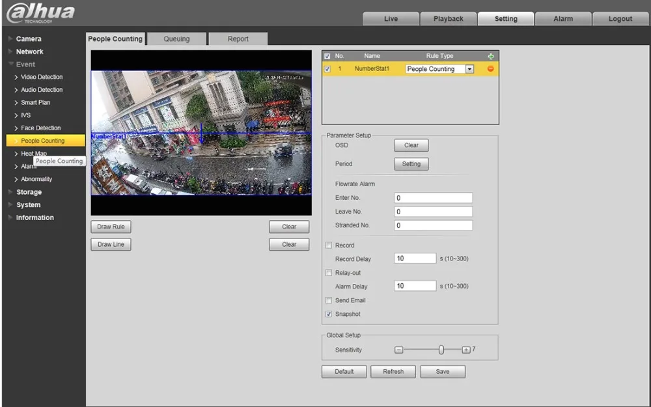The image size is (651, 407).
Task: Toggle the Snapshot checkbox
Action: [x=329, y=314]
